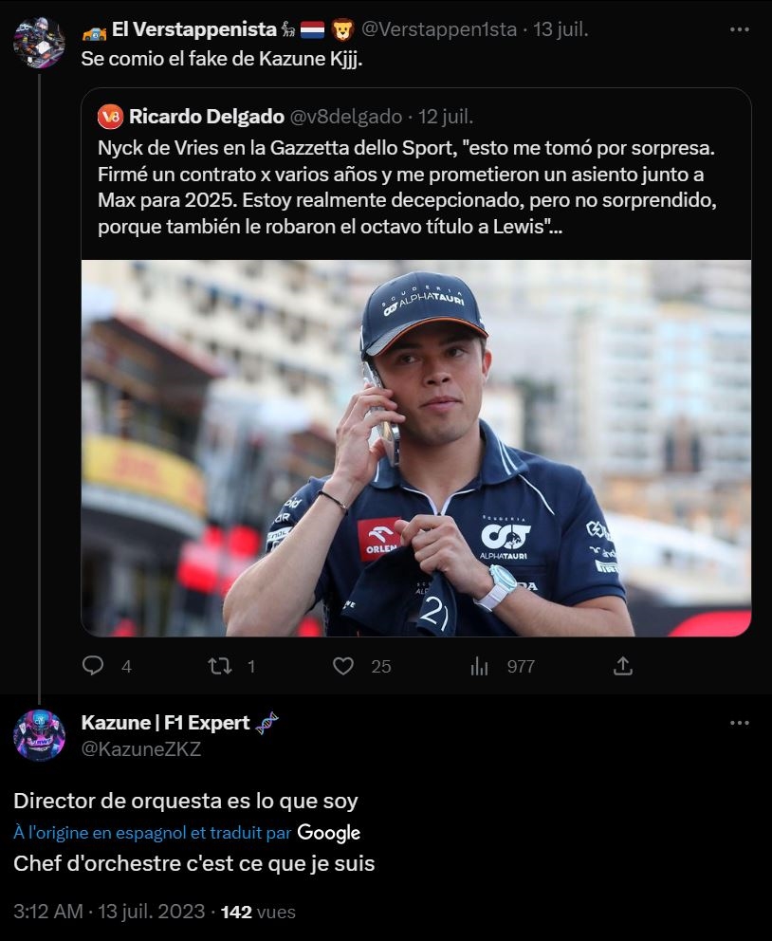Click the reply speech bubble icon
The image size is (772, 941).
pos(93,666)
